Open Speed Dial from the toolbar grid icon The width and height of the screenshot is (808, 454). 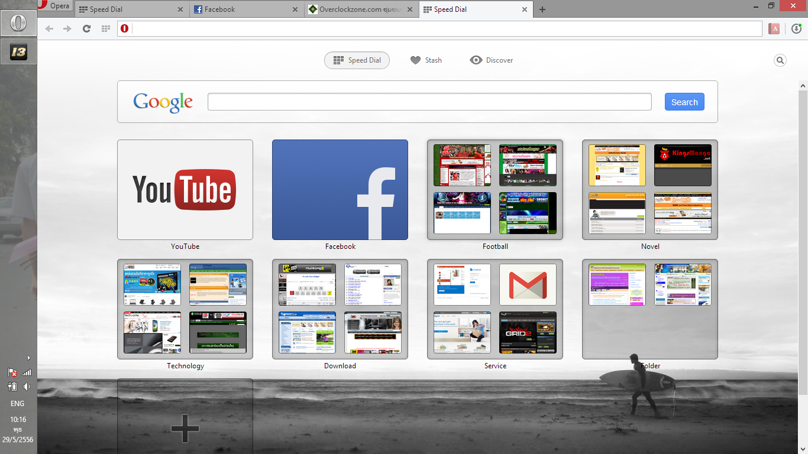tap(106, 28)
